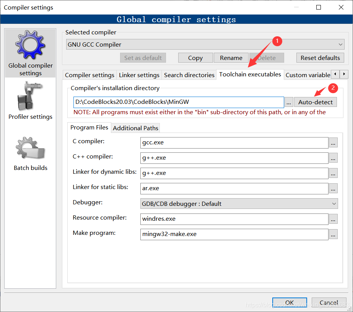The width and height of the screenshot is (353, 312).
Task: Click the Cancel button
Action: pos(329,302)
